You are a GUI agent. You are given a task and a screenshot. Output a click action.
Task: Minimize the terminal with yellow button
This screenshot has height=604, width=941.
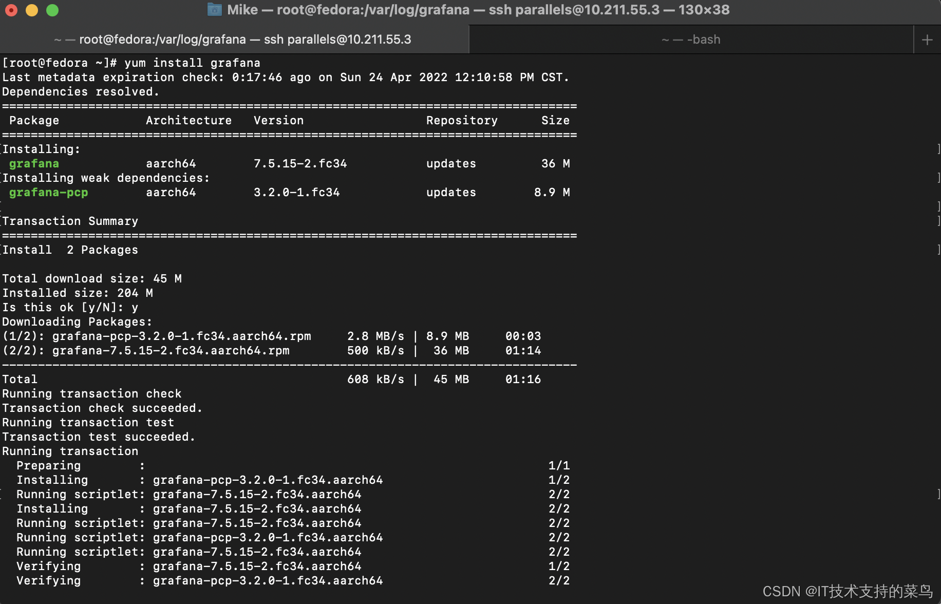coord(32,10)
